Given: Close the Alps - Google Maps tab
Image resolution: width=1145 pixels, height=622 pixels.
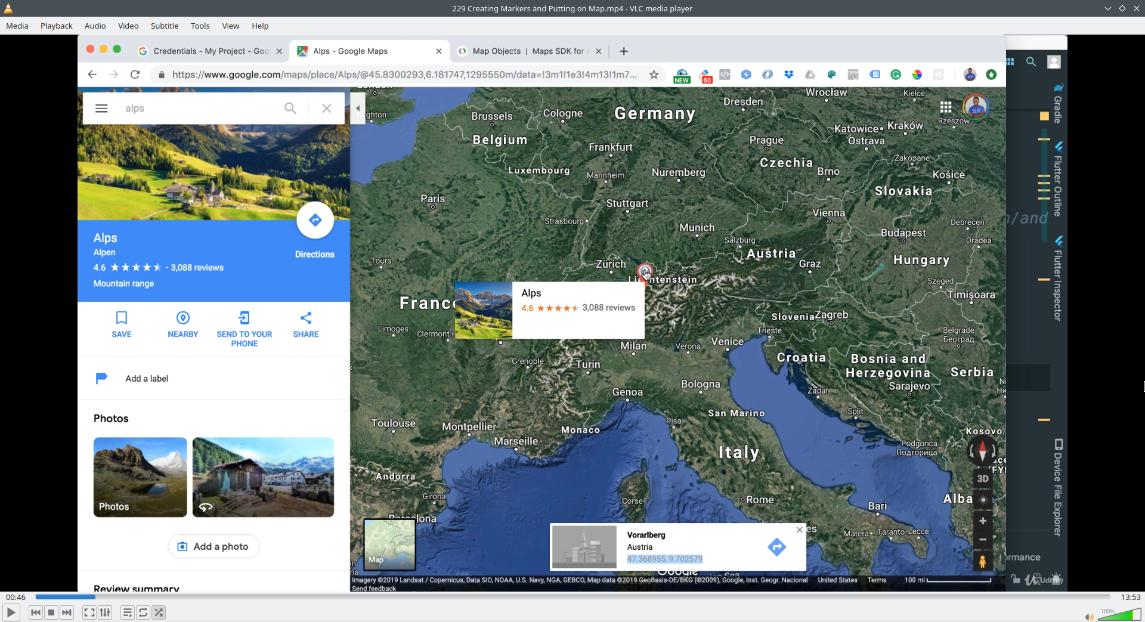Looking at the screenshot, I should tap(439, 51).
